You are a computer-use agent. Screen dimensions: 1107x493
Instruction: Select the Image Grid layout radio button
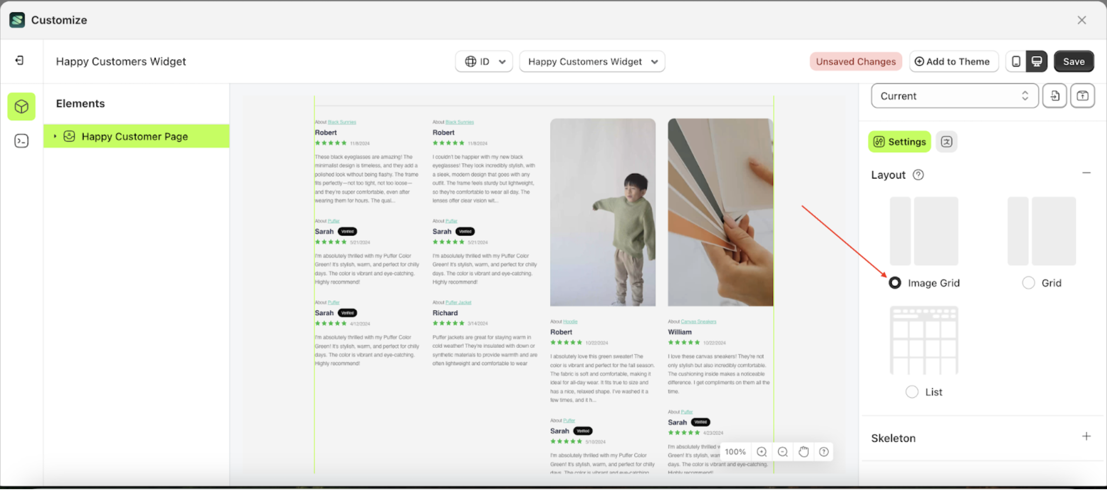coord(894,282)
